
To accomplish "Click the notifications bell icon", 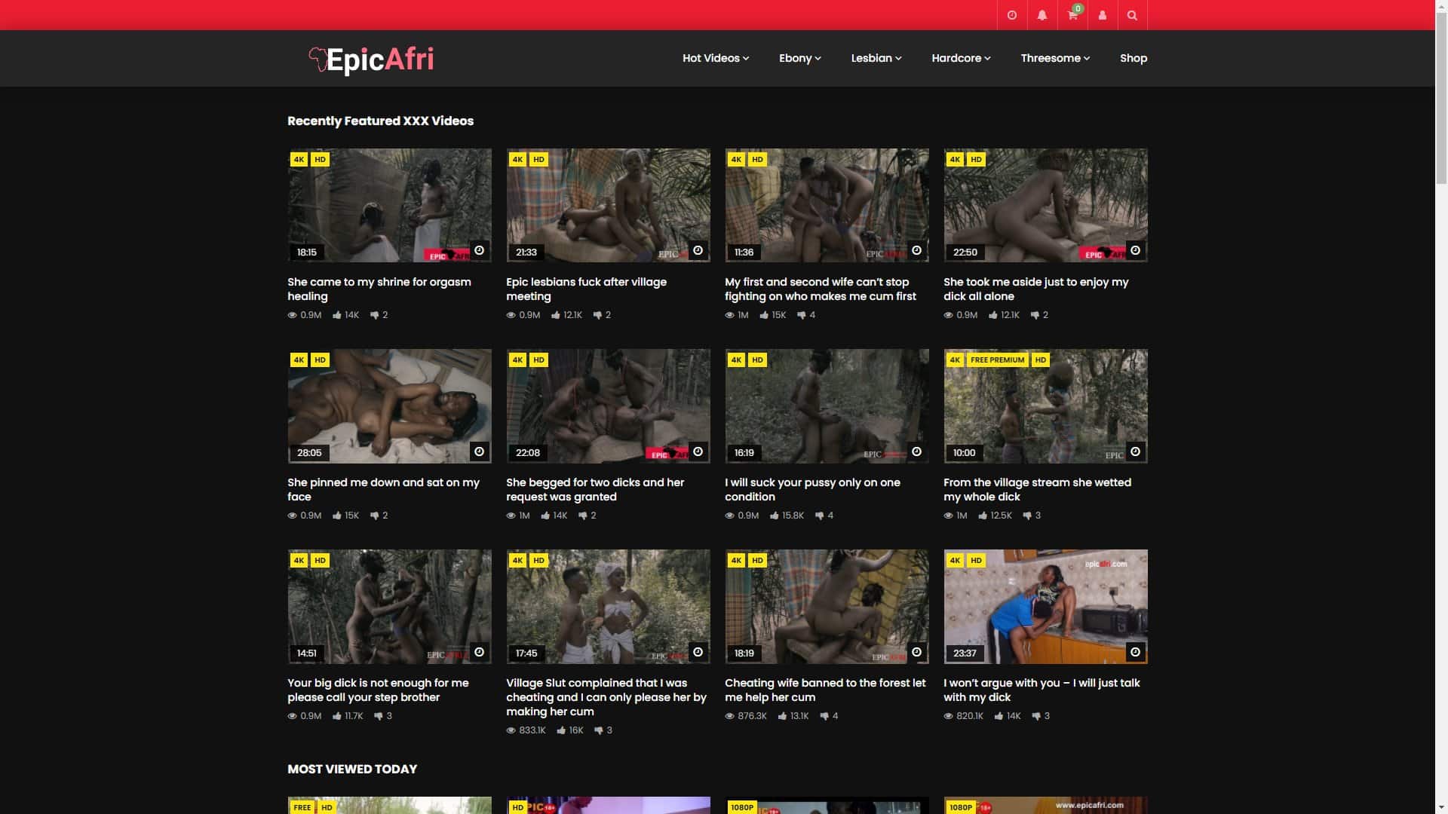I will click(1042, 15).
